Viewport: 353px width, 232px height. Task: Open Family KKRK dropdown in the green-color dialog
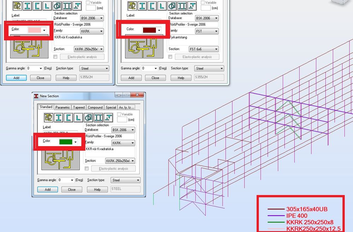123,143
